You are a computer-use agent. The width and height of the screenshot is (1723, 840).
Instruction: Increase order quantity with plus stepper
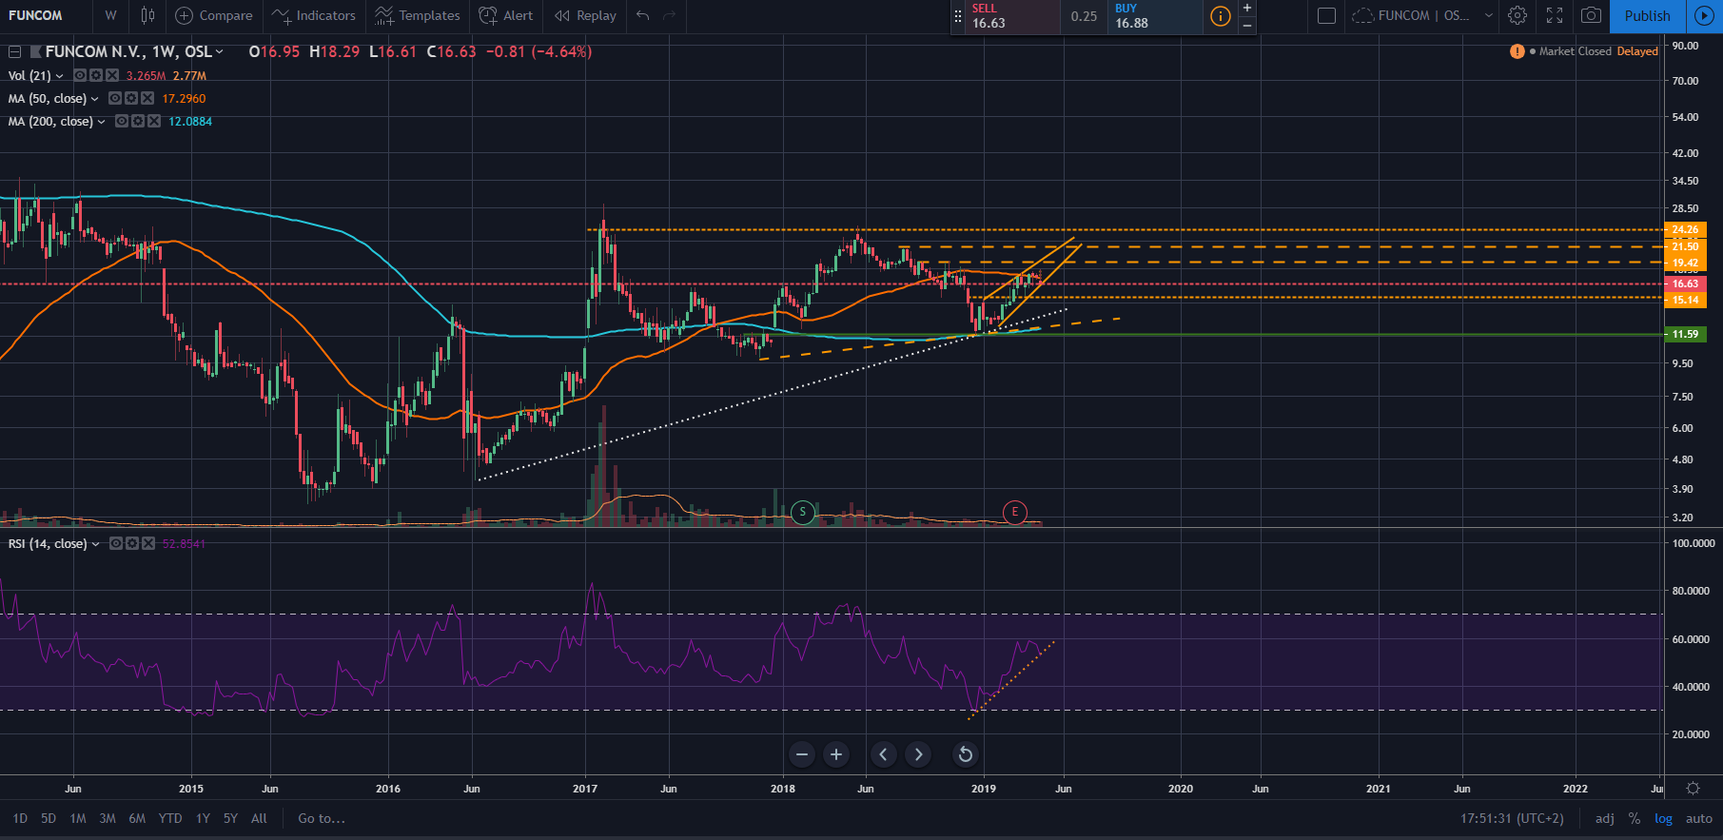[1247, 8]
